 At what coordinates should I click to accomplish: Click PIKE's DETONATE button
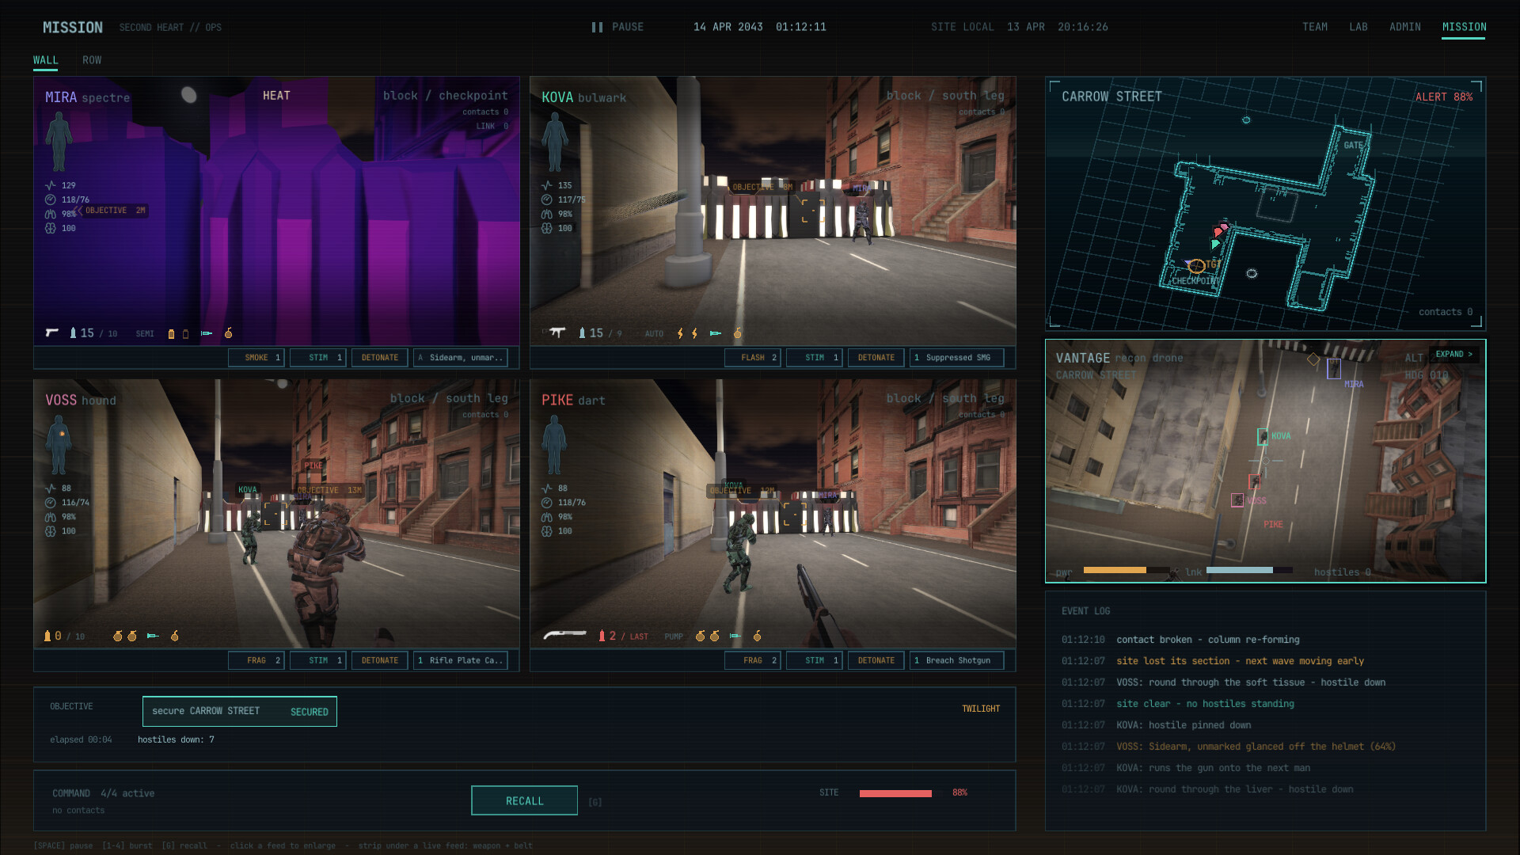(x=876, y=660)
